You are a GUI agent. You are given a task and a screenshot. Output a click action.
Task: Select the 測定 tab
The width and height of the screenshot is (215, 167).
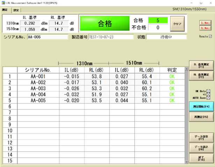(x=5, y=10)
